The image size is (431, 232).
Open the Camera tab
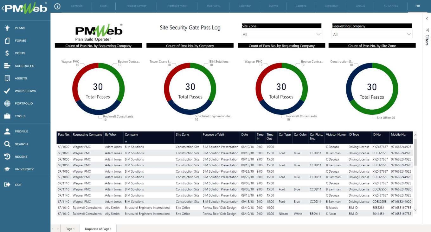pyautogui.click(x=301, y=6)
